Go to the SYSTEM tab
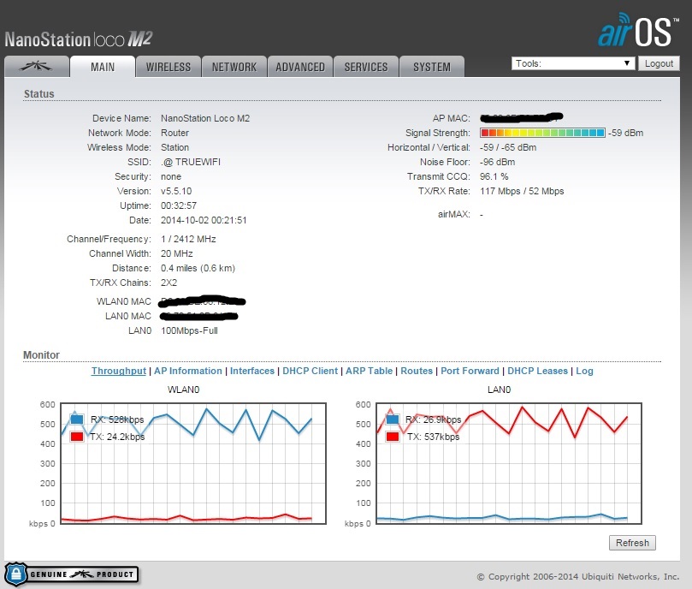The width and height of the screenshot is (692, 589). pyautogui.click(x=432, y=67)
